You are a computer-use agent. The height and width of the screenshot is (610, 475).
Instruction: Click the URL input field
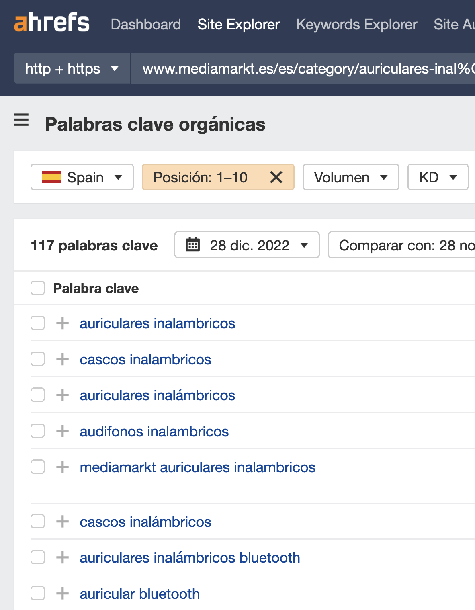[x=305, y=69]
